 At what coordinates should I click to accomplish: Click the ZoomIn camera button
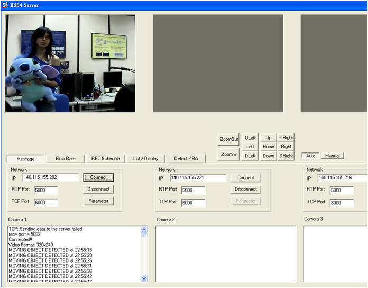229,154
